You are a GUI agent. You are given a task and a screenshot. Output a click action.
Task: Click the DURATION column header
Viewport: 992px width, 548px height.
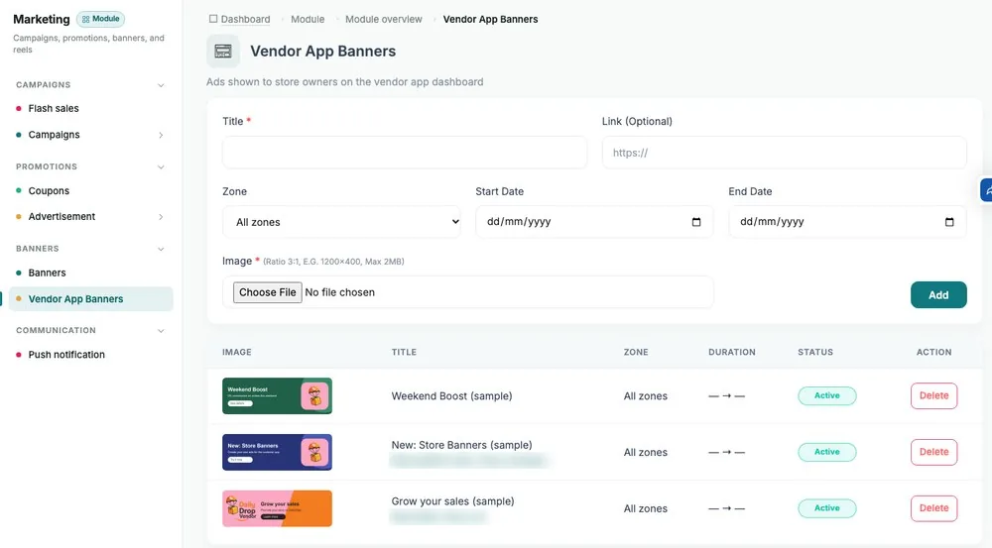[x=732, y=352]
